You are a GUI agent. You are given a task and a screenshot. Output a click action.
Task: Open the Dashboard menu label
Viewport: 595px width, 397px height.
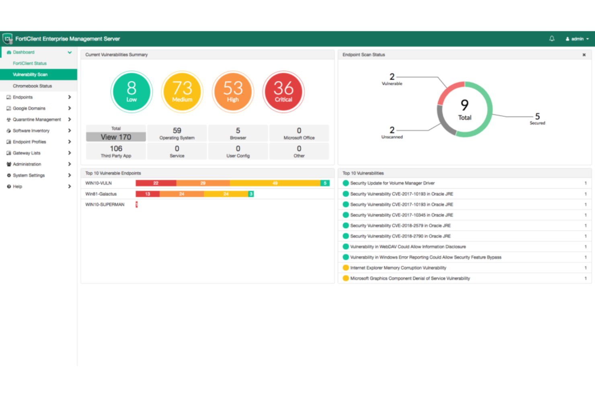(x=23, y=52)
